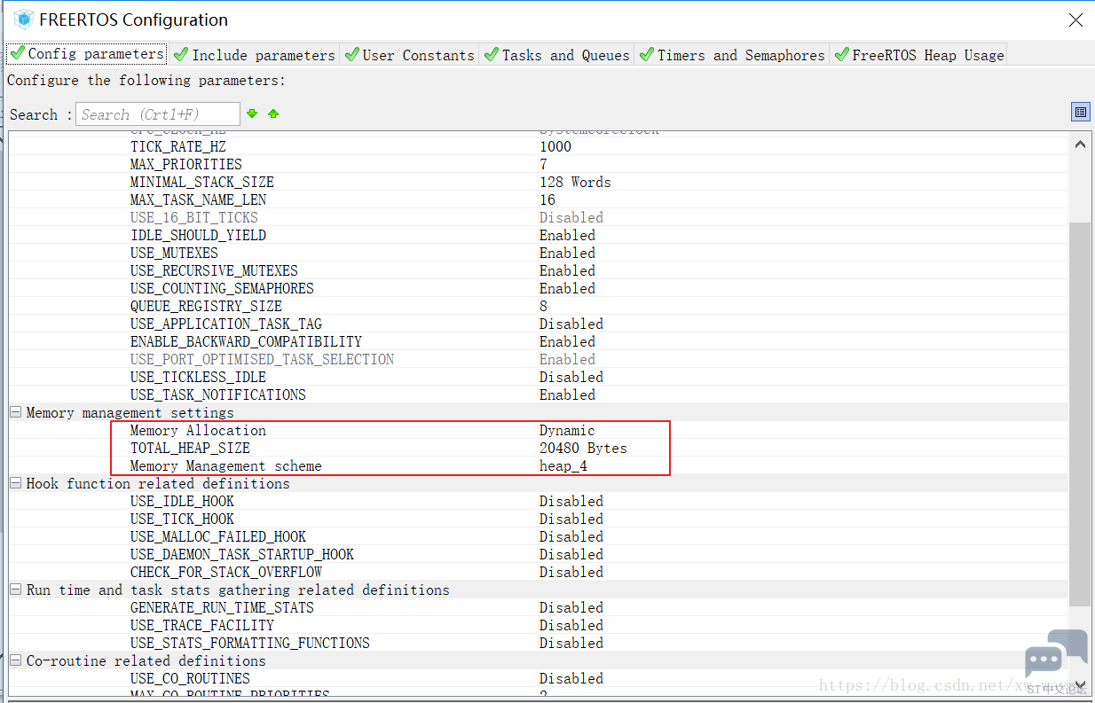Select greyed USE_16_BIT_TICKS parameter name
This screenshot has height=703, width=1095.
194,217
